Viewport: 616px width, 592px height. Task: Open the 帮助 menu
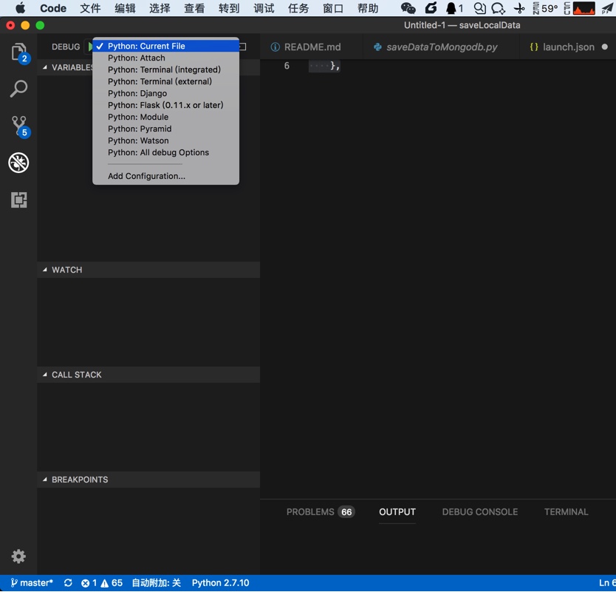click(368, 8)
